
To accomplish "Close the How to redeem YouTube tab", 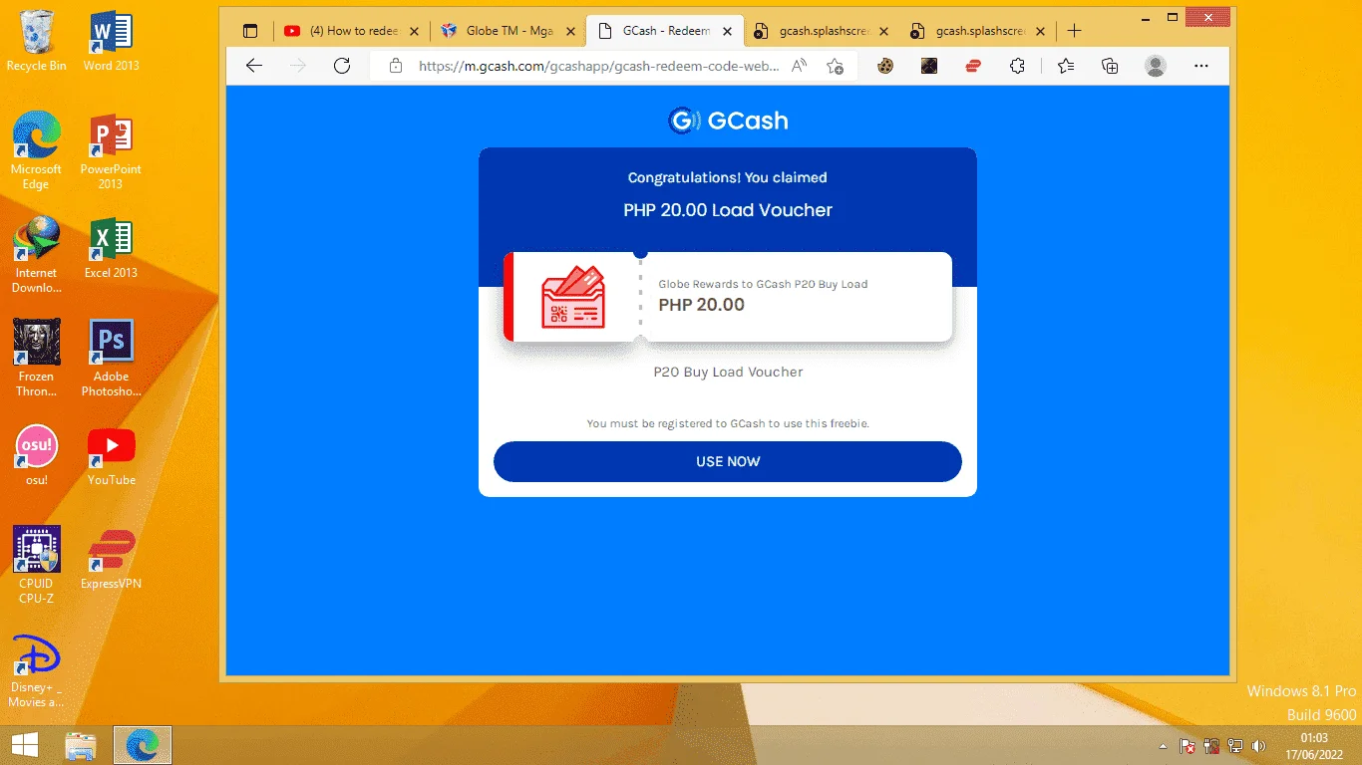I will pyautogui.click(x=415, y=31).
